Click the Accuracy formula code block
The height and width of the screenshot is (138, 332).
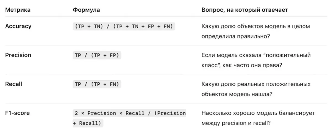tap(124, 27)
